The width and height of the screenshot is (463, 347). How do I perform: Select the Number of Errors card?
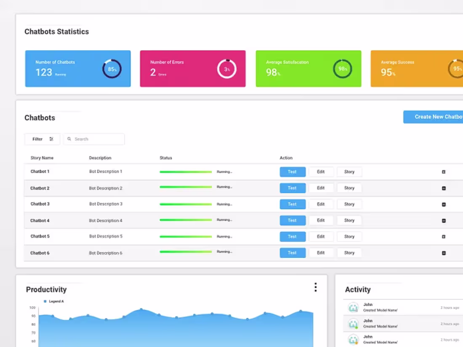[x=193, y=69]
